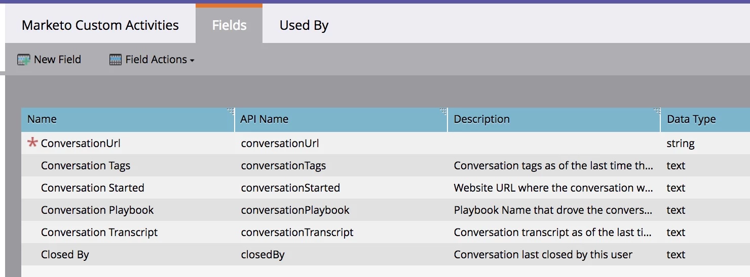Click the conversationTranscript API name cell

click(x=297, y=233)
